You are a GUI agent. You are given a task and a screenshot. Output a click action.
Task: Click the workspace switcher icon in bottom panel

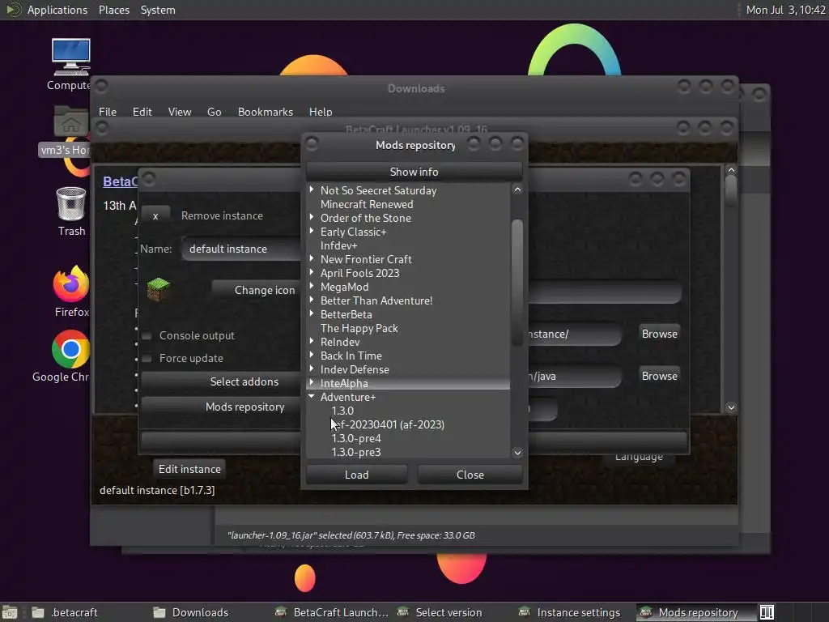[x=767, y=612]
